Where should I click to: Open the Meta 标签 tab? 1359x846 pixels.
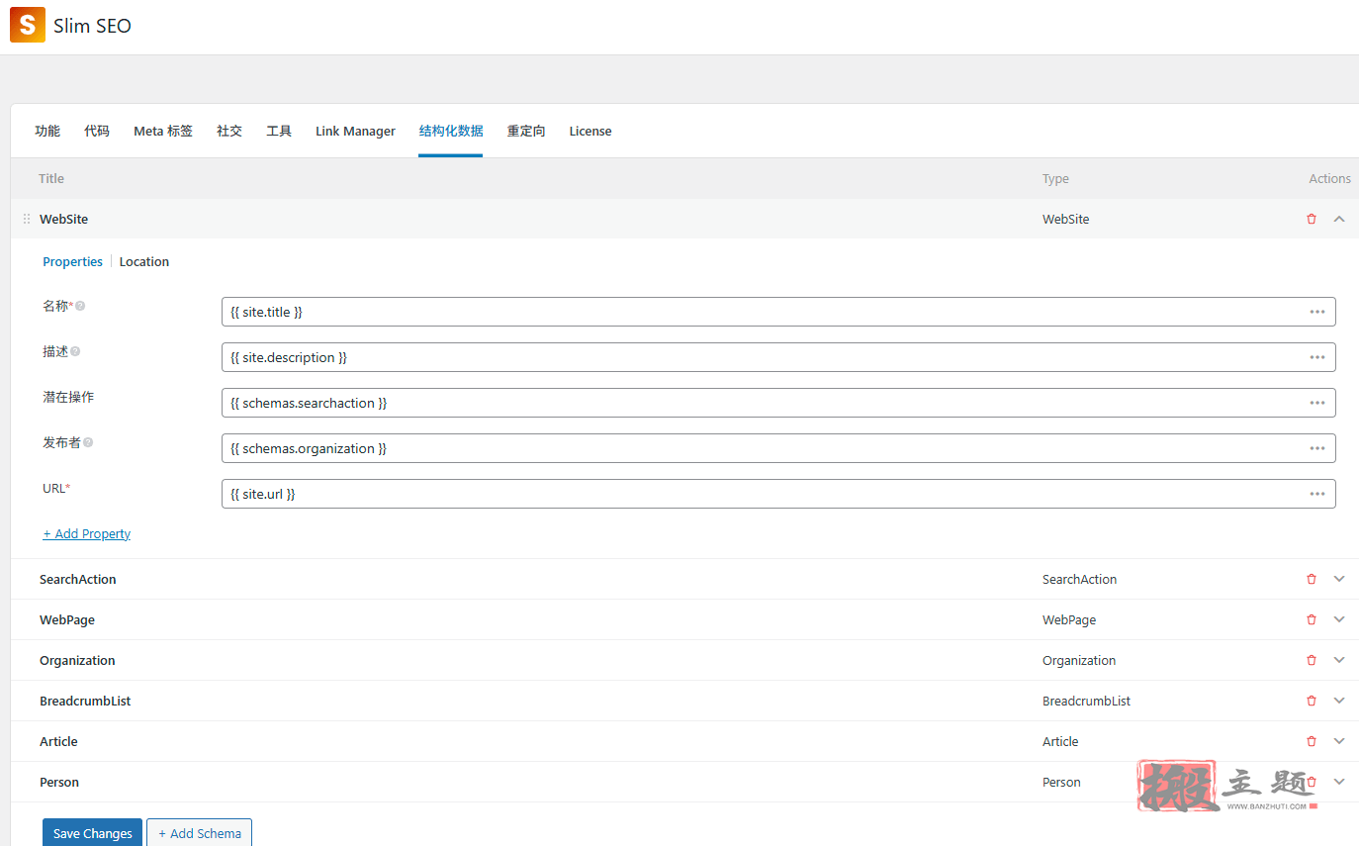(x=163, y=131)
